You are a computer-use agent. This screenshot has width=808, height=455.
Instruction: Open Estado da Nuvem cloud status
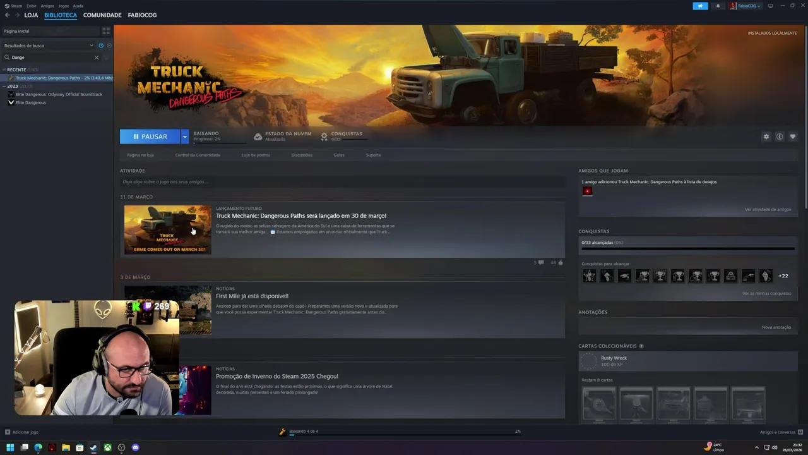pyautogui.click(x=283, y=136)
